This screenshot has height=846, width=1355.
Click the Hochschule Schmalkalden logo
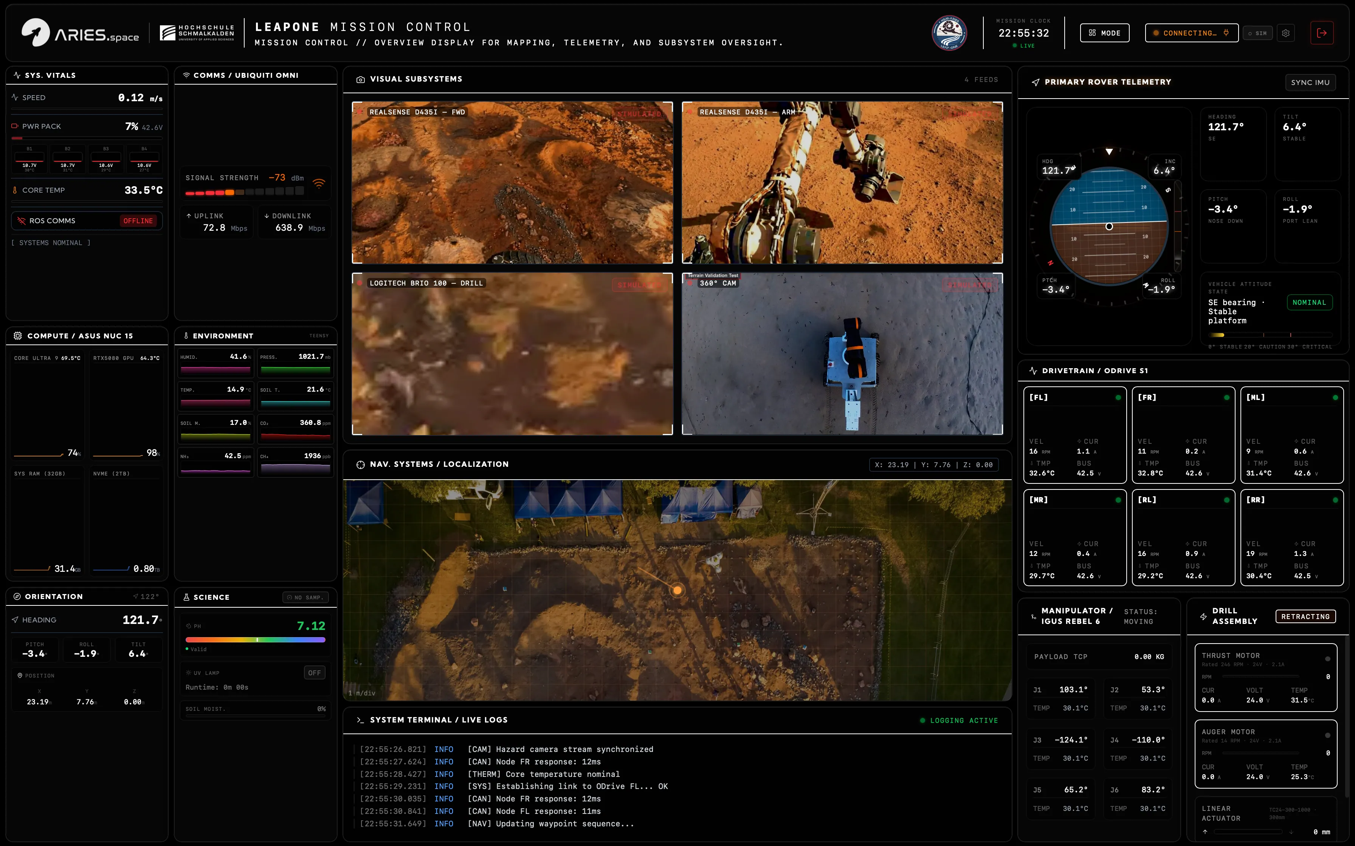pyautogui.click(x=197, y=33)
